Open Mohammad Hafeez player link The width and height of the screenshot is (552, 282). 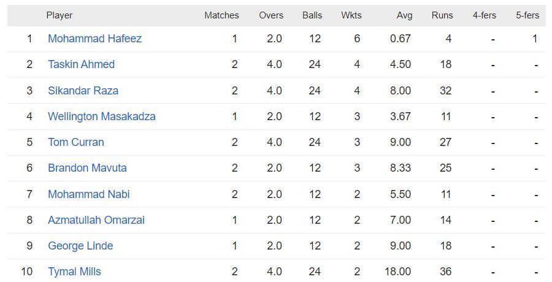coord(94,39)
